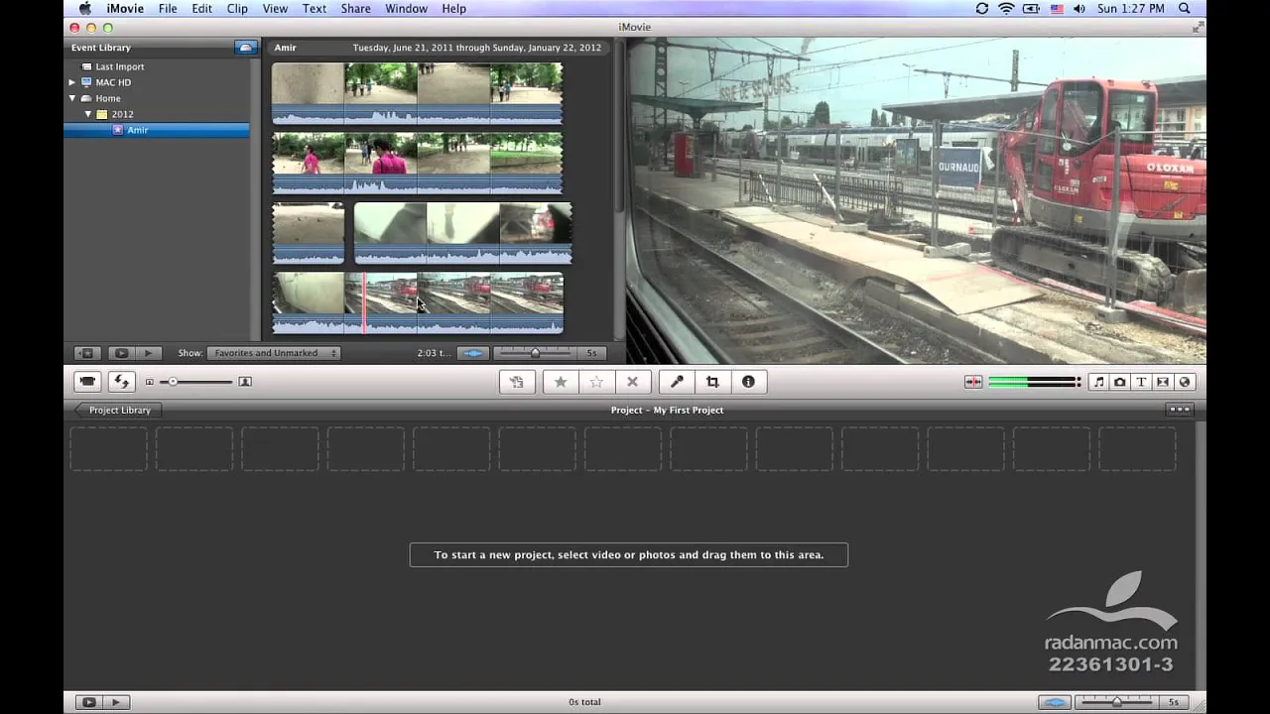Open the View menu
Viewport: 1270px width, 714px height.
click(275, 9)
